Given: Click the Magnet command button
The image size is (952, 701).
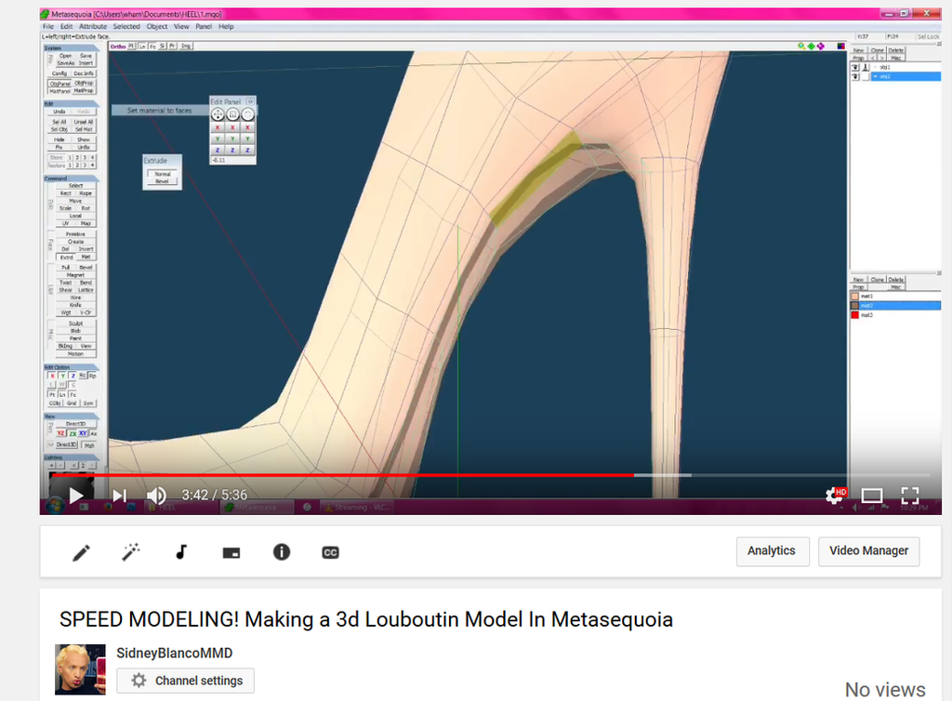Looking at the screenshot, I should [75, 275].
